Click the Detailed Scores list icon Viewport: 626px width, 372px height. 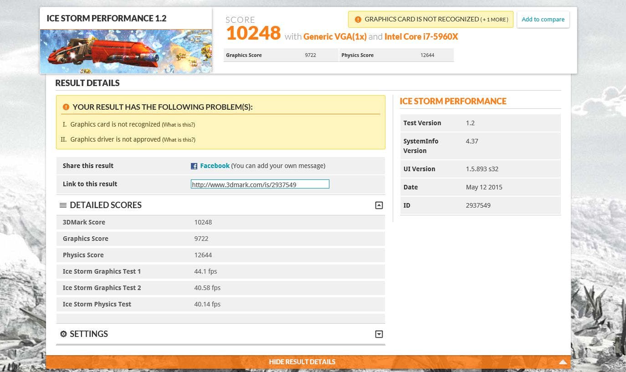pos(63,205)
